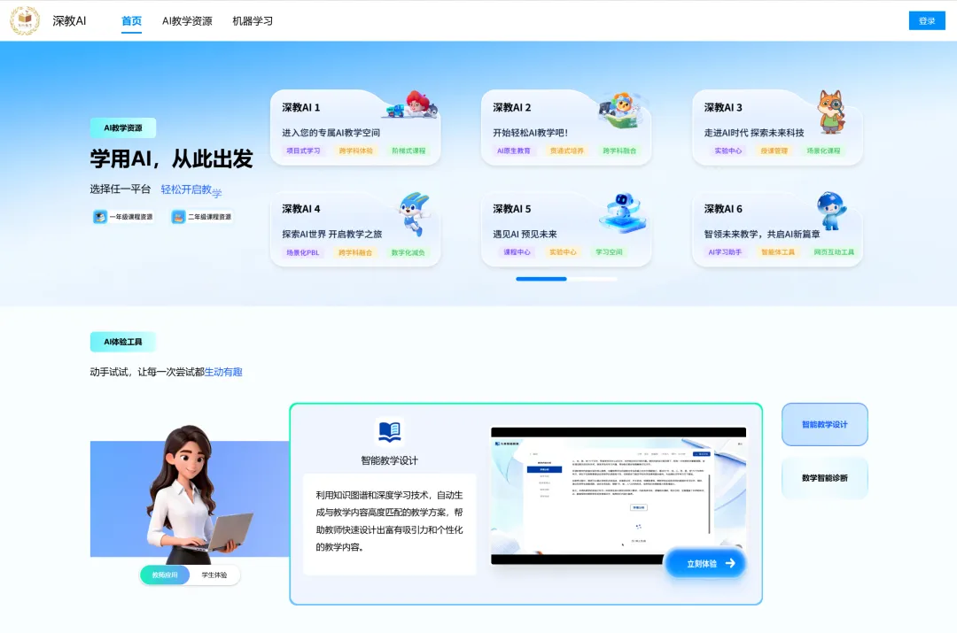Click the blue rabbit mascot on 深教AI 4 card
This screenshot has width=957, height=633.
click(415, 213)
